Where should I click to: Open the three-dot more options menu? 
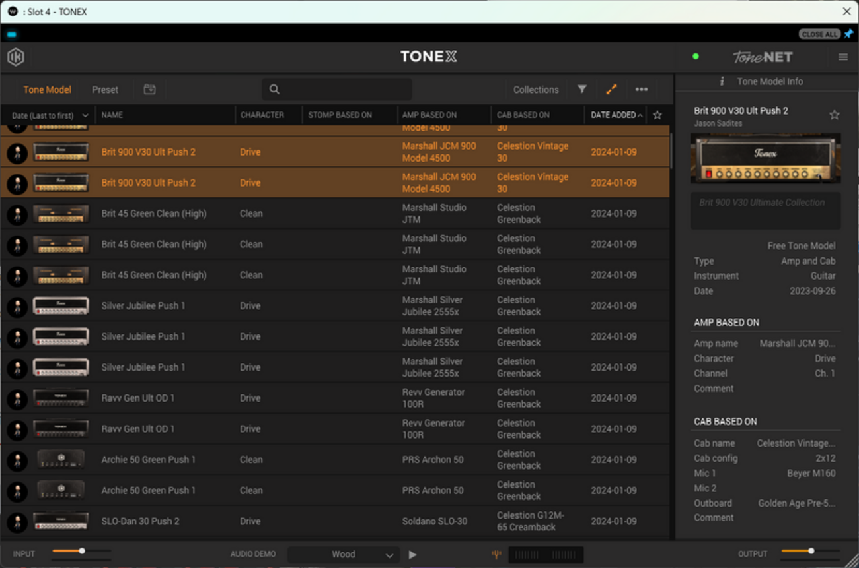(641, 90)
